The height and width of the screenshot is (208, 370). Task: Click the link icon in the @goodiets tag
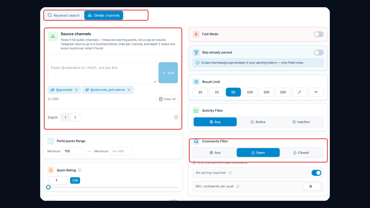(x=53, y=90)
